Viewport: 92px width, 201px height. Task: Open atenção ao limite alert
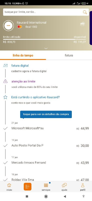tap(23, 81)
